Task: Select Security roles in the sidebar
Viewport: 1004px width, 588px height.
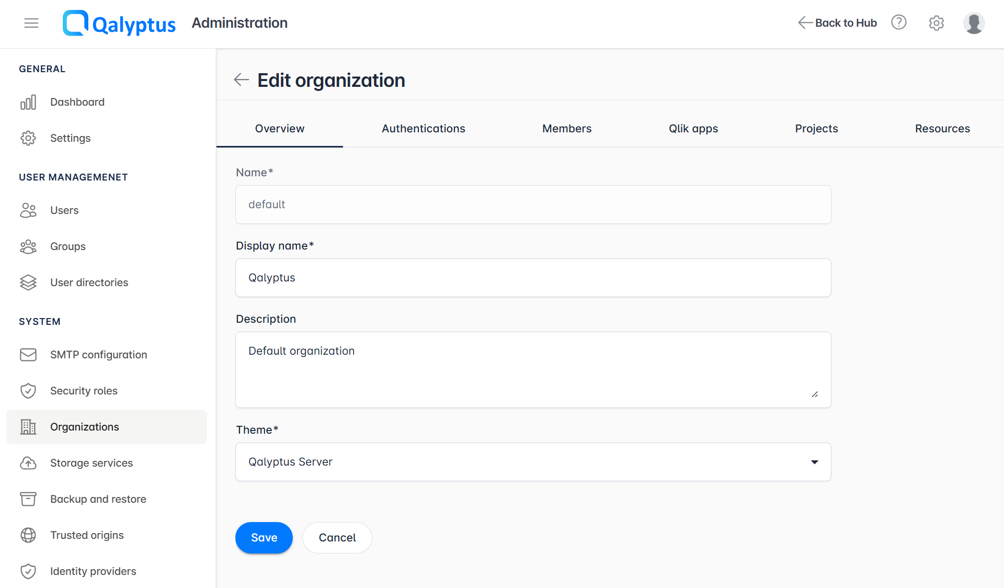Action: click(84, 391)
